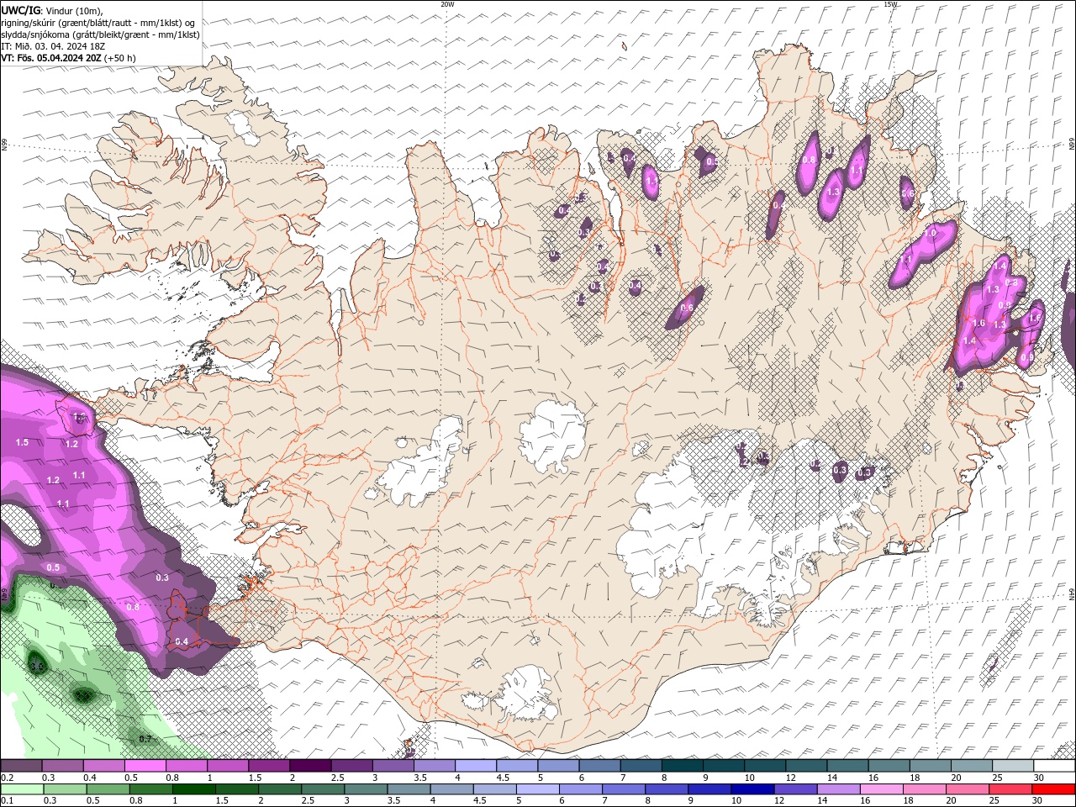Select the 'IT: Mið. 03. 04. 2024 18Z' line
1076x807 pixels.
[x=53, y=46]
